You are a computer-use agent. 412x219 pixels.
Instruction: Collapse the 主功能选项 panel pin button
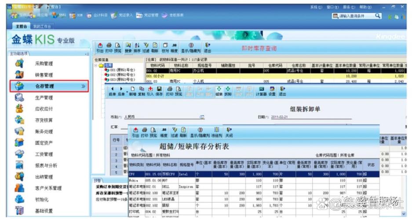[87, 54]
